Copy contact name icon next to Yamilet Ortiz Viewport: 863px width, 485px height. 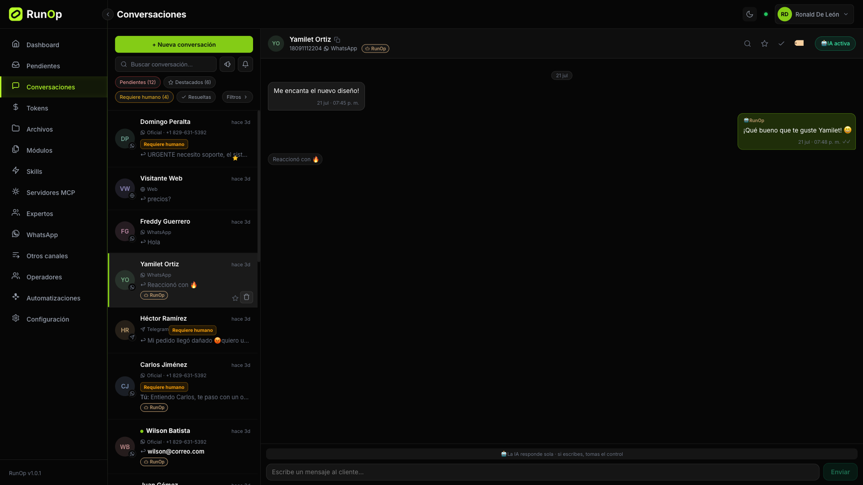coord(337,39)
